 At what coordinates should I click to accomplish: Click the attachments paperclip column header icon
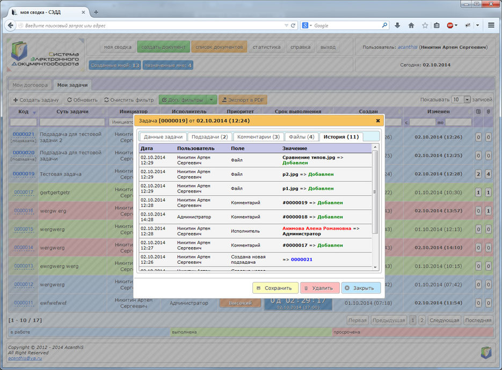tap(488, 112)
